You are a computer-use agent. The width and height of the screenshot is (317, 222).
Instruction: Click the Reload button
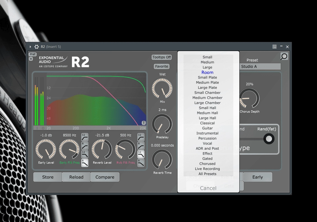[x=76, y=177]
